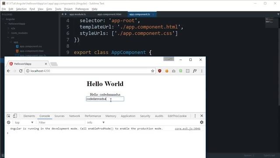Close the Helloworldapp browser tab
This screenshot has height=158, width=280.
tap(46, 64)
